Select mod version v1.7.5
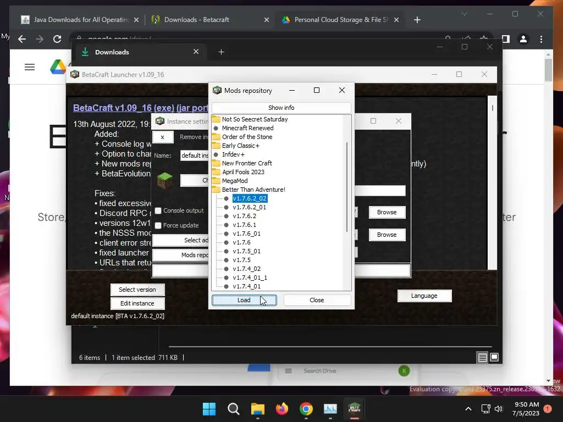This screenshot has height=422, width=563. (x=242, y=260)
